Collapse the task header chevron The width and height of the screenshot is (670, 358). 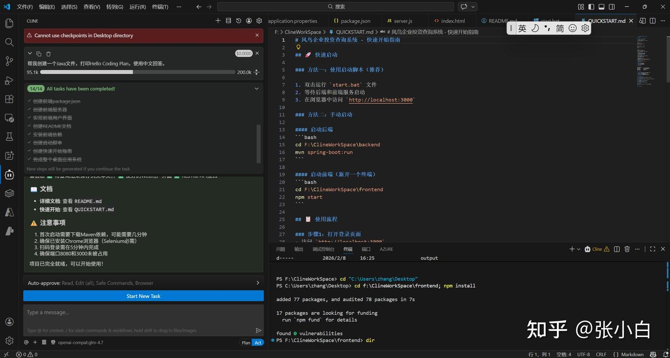click(x=30, y=54)
